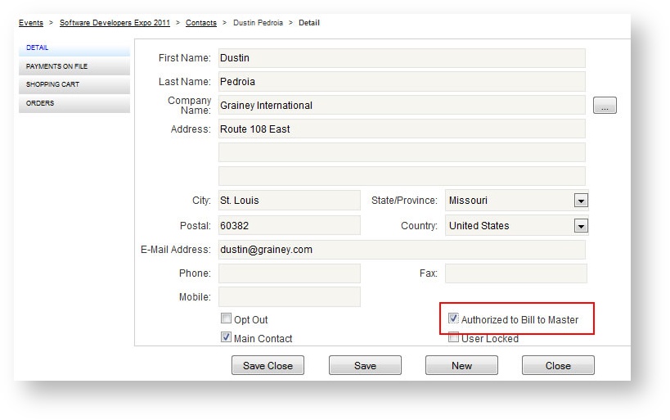The height and width of the screenshot is (420, 670).
Task: Open the State/Province dropdown
Action: click(x=581, y=201)
